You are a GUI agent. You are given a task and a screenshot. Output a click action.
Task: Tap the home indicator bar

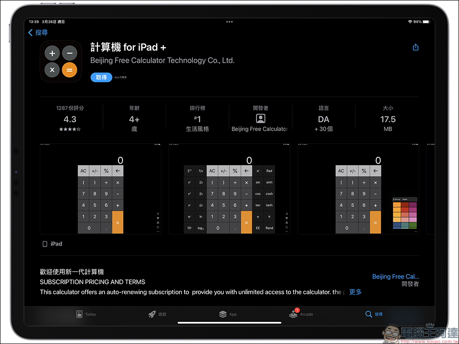229,323
